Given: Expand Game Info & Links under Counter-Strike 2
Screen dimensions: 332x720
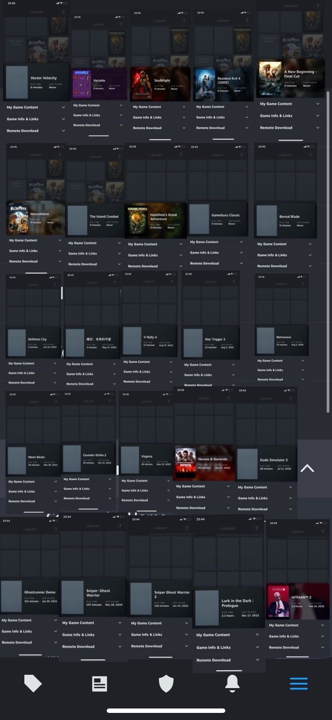Looking at the screenshot, I should pos(88,489).
